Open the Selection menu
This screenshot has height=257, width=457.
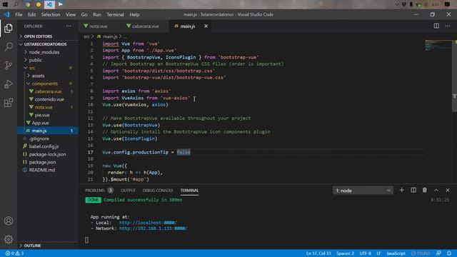(51, 14)
